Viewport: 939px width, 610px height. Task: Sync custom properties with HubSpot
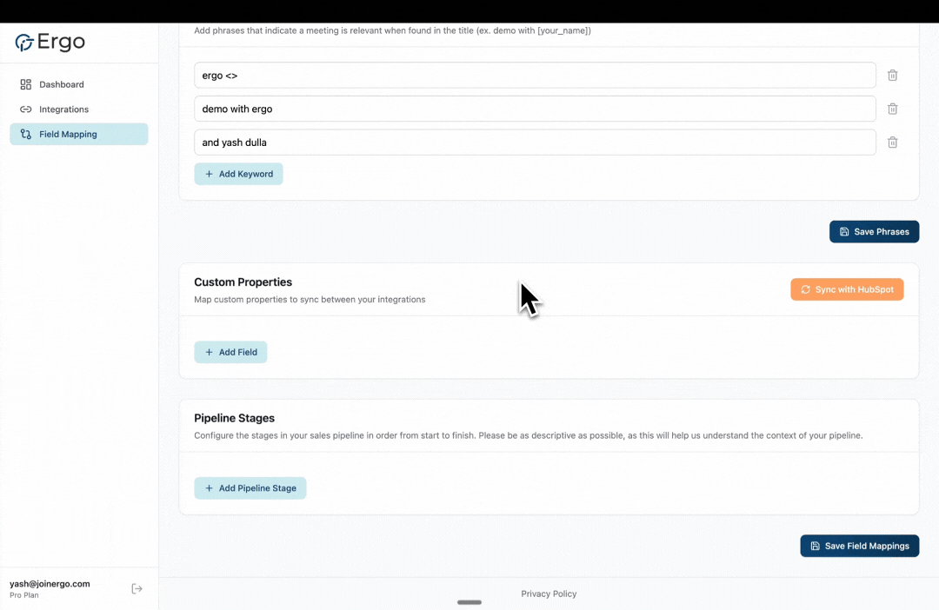[x=847, y=289]
